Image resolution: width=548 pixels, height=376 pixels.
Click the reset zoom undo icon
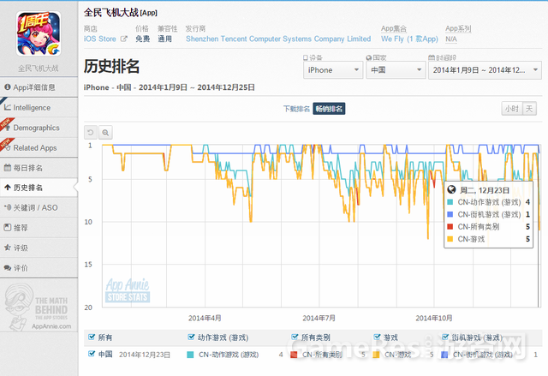click(x=91, y=133)
